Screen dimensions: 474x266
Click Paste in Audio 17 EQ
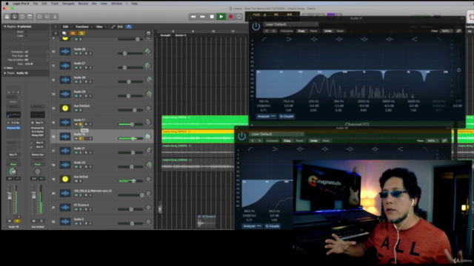[x=313, y=31]
